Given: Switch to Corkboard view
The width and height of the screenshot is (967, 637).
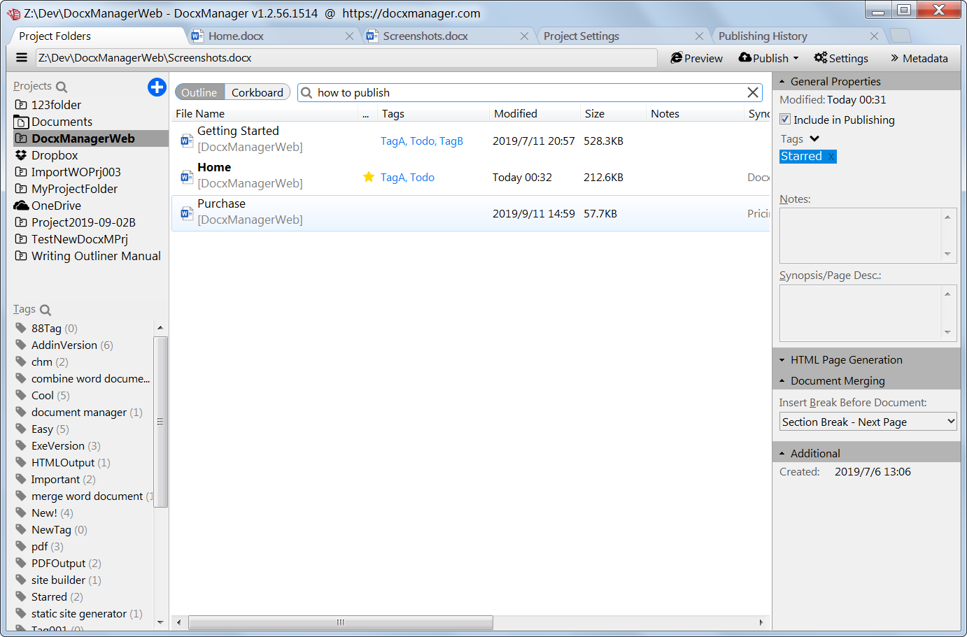Looking at the screenshot, I should click(x=257, y=92).
